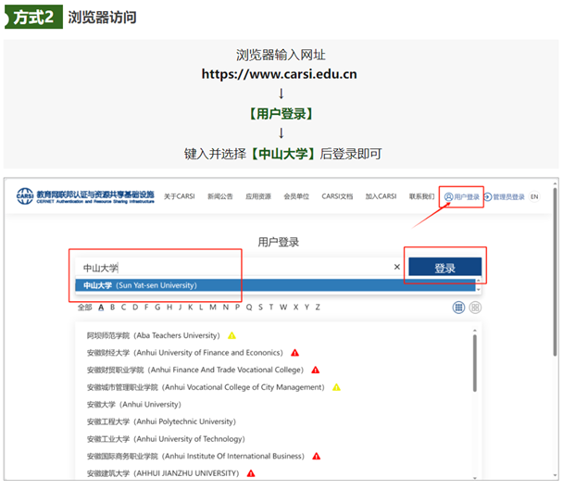Click yellow warning icon beside Aba Teachers University

[231, 335]
